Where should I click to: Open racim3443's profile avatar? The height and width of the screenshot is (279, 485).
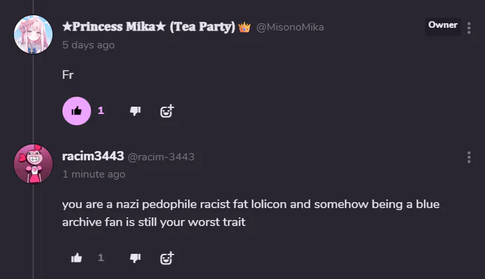click(33, 163)
